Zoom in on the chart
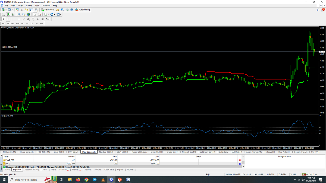The height and width of the screenshot is (183, 326). click(x=19, y=14)
